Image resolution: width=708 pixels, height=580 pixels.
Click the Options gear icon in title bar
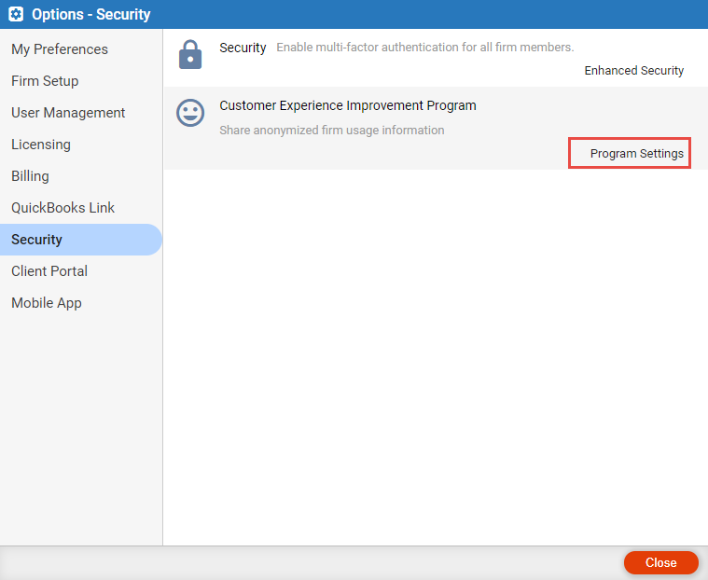click(16, 14)
